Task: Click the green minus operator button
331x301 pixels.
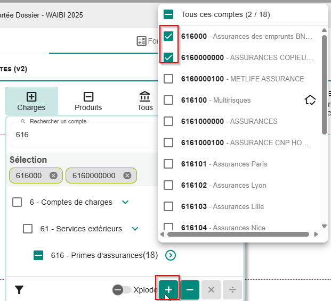Action: tap(190, 290)
